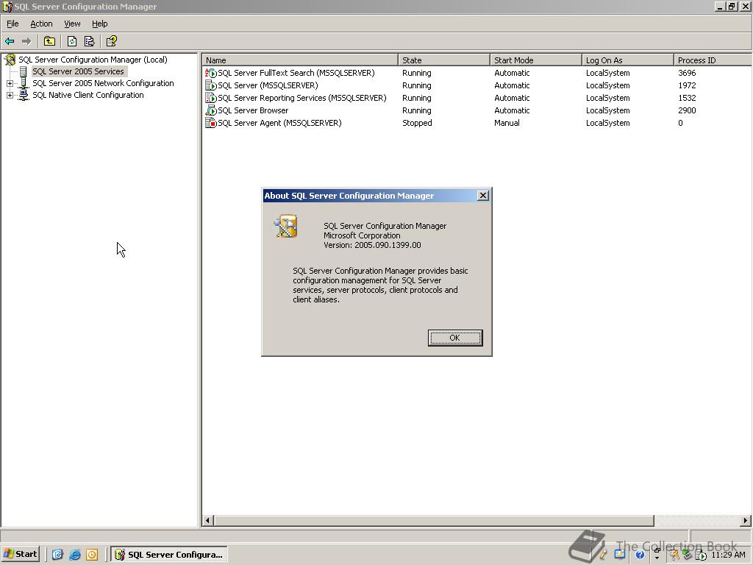
Task: Open the Help menu
Action: coord(99,24)
